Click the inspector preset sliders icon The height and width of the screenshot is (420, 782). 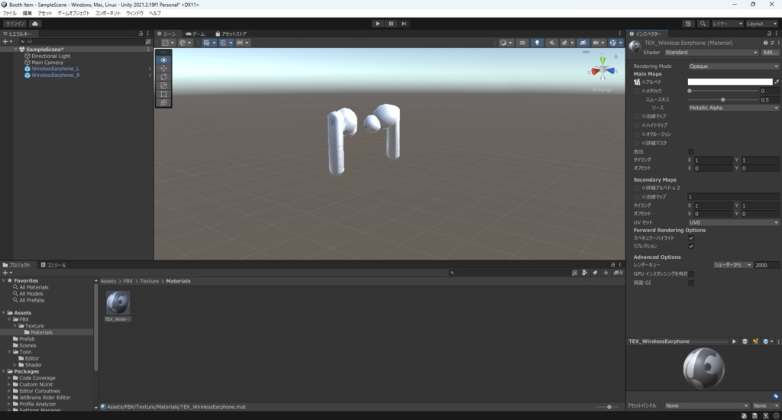[772, 43]
